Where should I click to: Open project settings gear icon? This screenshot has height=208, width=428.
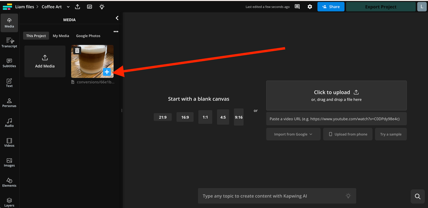[310, 7]
